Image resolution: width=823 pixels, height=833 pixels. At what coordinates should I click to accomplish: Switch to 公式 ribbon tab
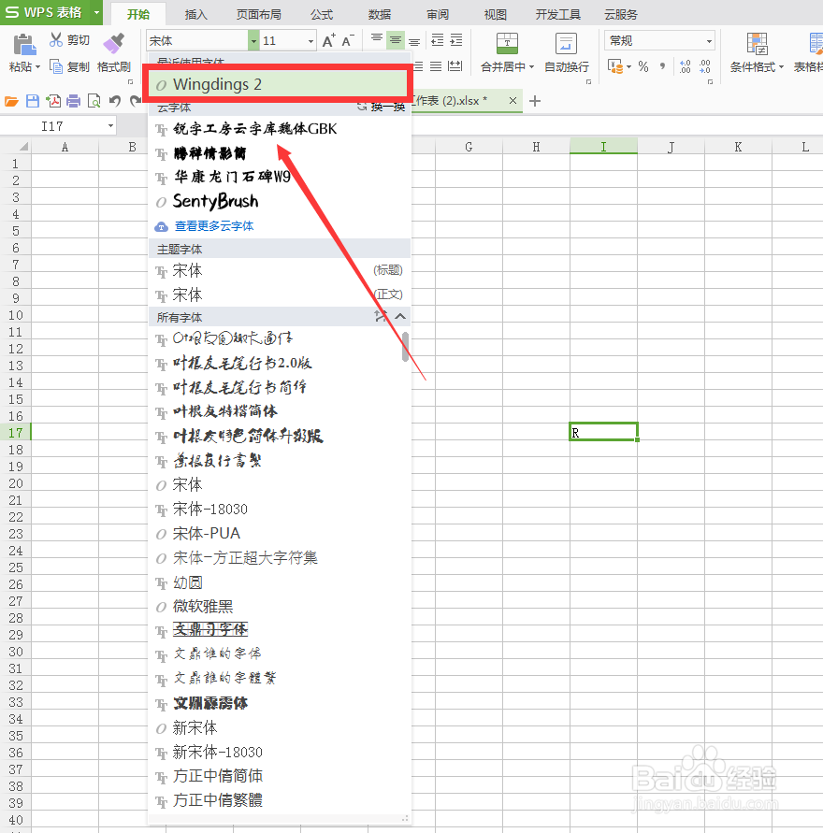(322, 14)
